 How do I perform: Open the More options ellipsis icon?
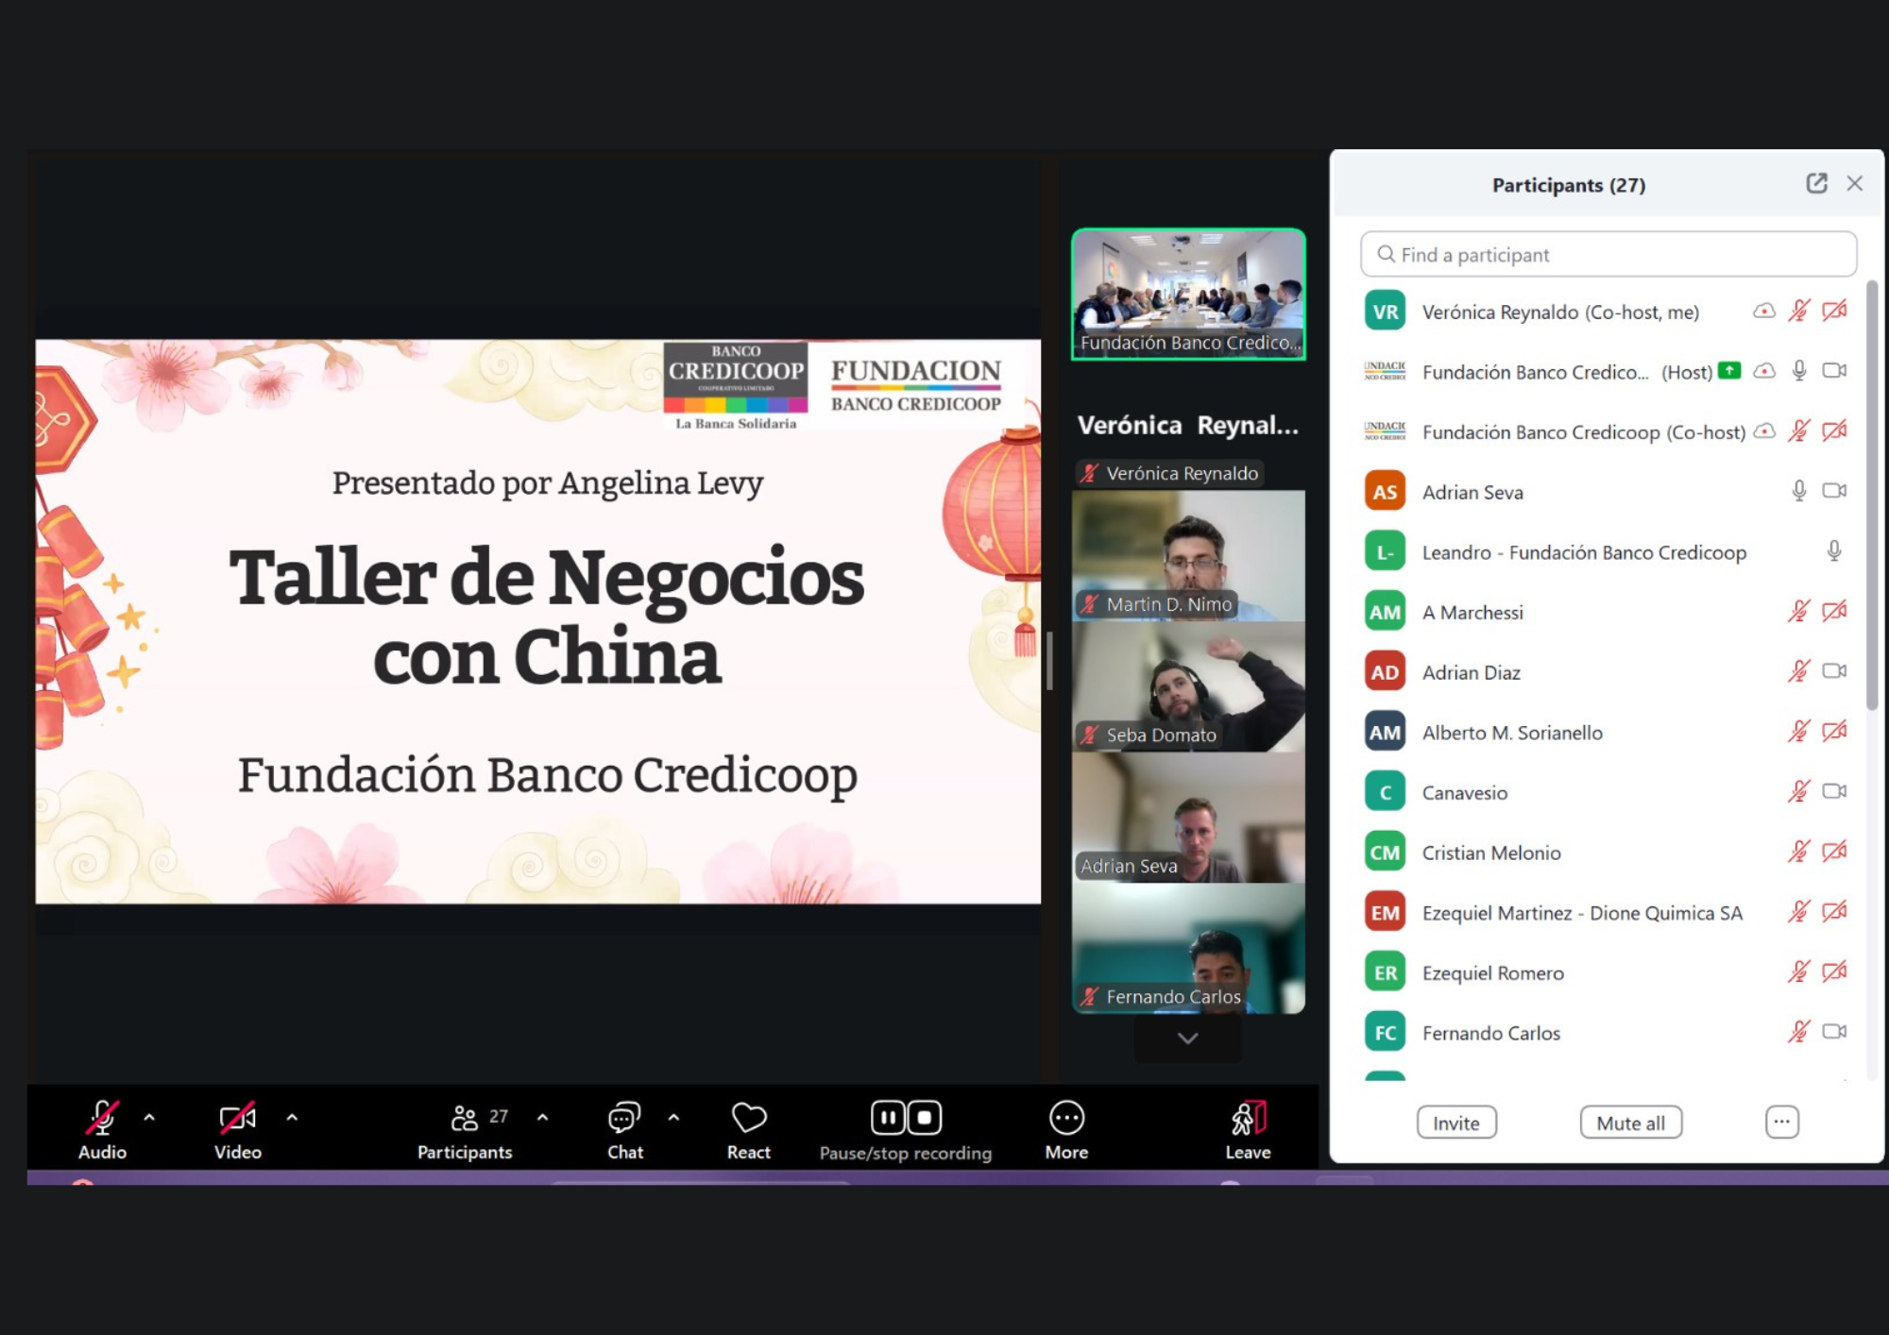point(1066,1119)
